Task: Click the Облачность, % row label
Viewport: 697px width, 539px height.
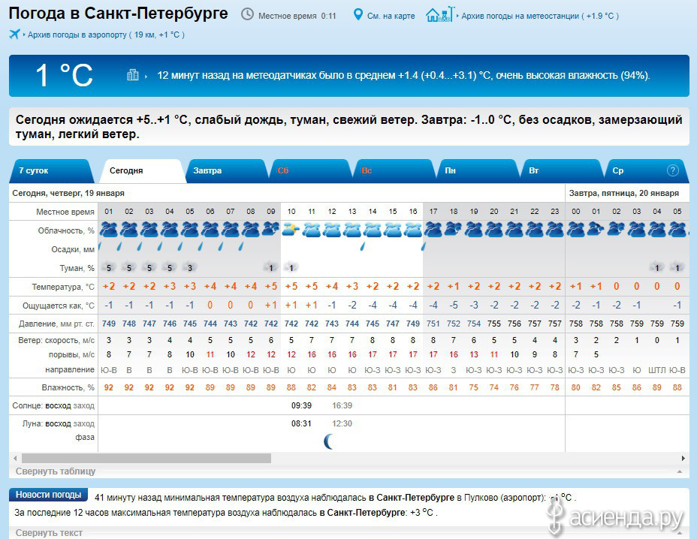Action: (x=66, y=230)
